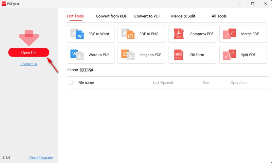Viewport: 272px width, 163px height.
Task: Open the Convert to PDF tab
Action: pyautogui.click(x=147, y=16)
